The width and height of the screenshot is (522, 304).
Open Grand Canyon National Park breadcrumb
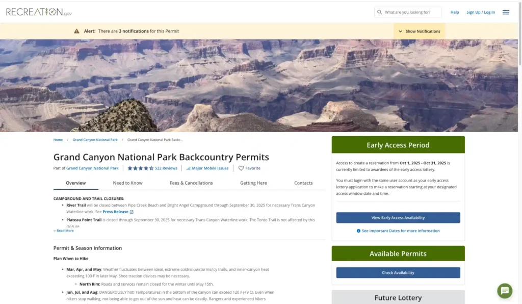coord(95,140)
